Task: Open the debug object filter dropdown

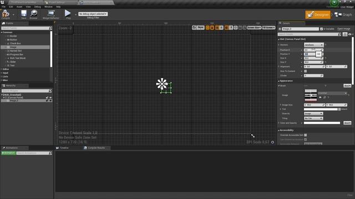Action: coord(93,14)
